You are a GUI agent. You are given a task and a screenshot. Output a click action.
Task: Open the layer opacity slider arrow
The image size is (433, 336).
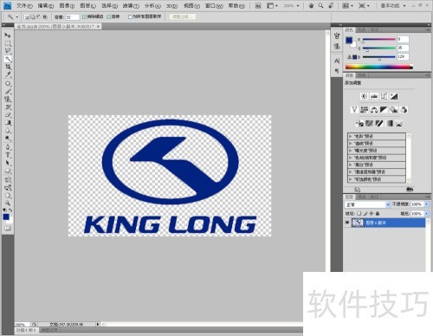tap(427, 204)
